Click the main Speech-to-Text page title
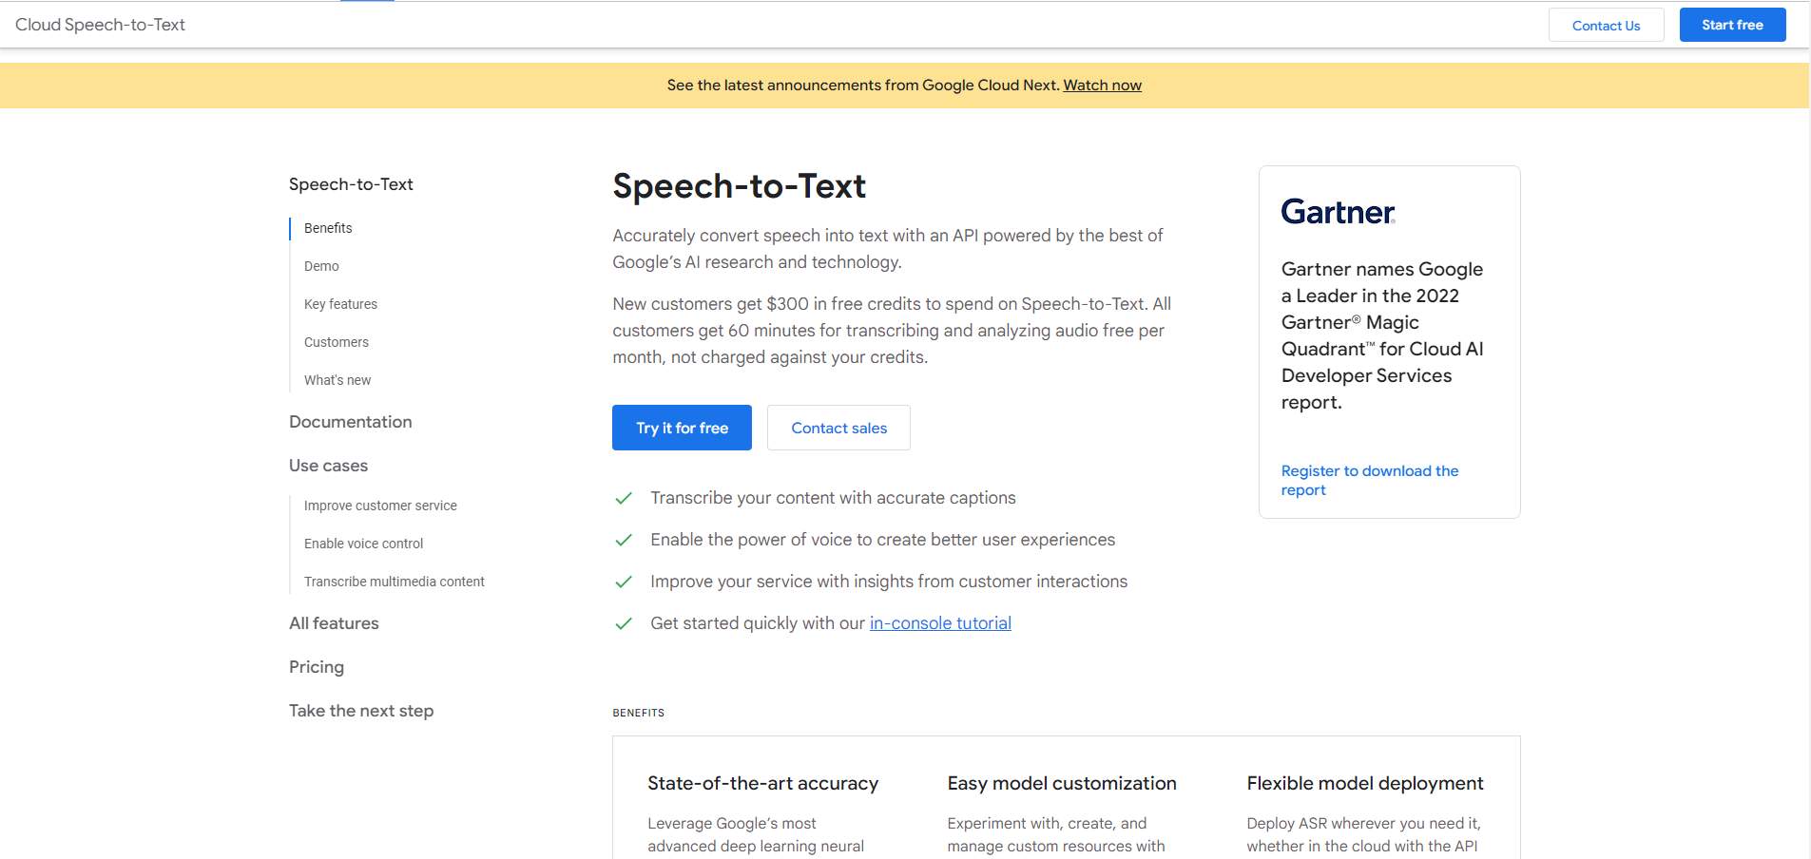 [x=739, y=186]
